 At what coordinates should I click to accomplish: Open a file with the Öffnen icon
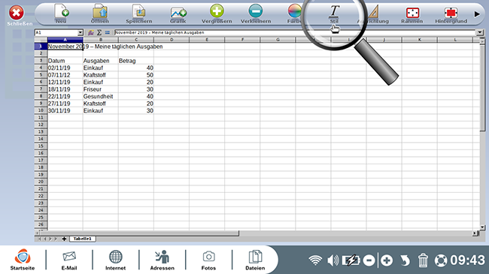tap(100, 14)
